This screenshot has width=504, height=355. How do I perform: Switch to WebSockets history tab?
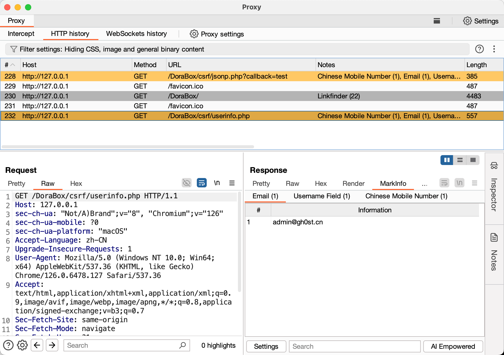136,34
